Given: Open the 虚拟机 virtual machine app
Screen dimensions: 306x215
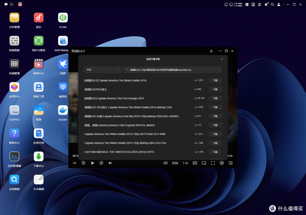Looking at the screenshot, I should tap(63, 87).
